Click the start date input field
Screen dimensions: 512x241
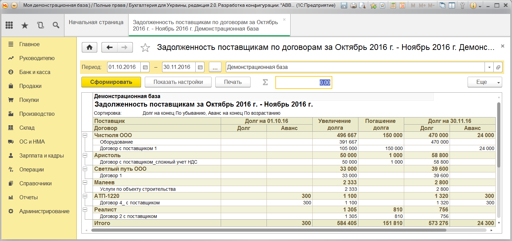(123, 67)
